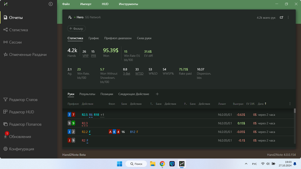
Task: Add a new tab with plus icon
Action: pyautogui.click(x=157, y=94)
